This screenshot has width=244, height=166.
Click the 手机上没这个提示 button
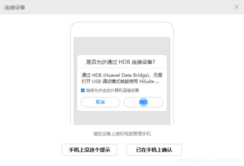pos(89,150)
